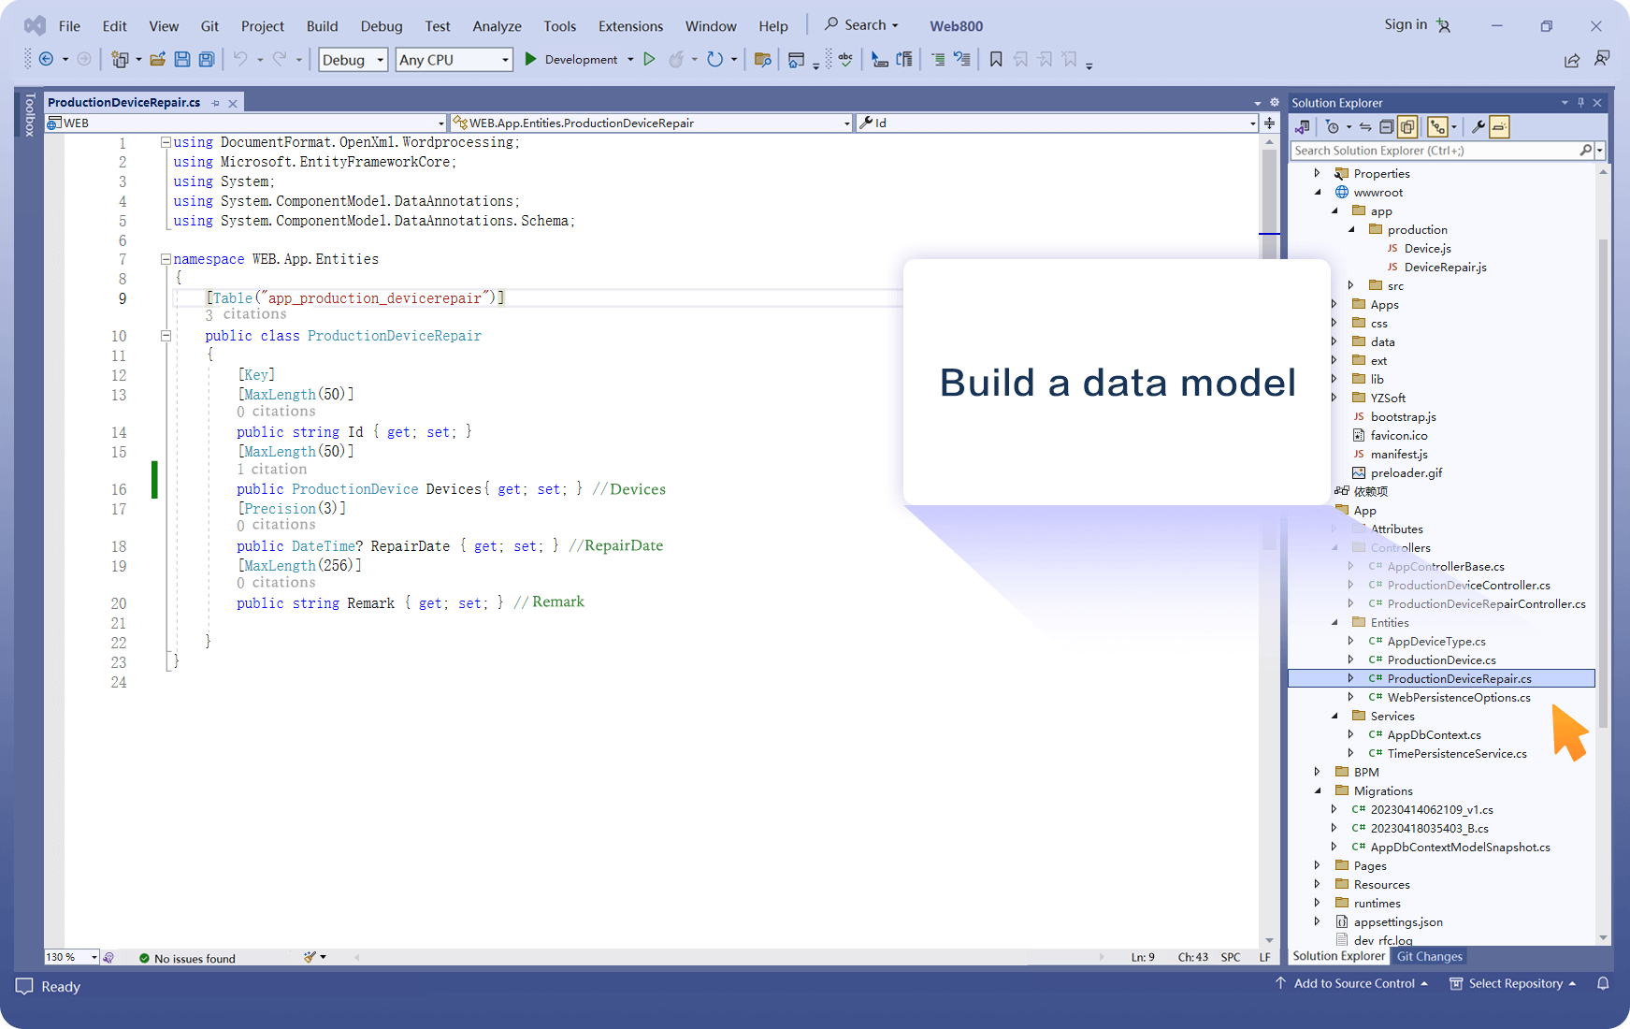Toggle Show All Files in Solution Explorer

[1407, 126]
